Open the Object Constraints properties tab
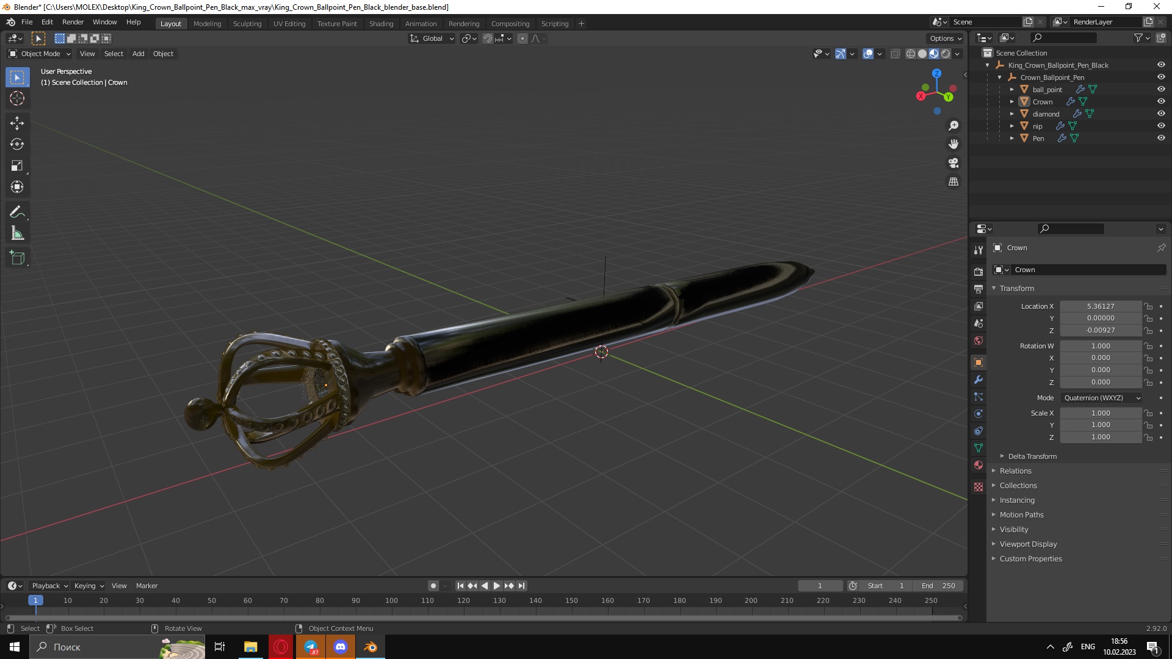This screenshot has height=659, width=1172. pyautogui.click(x=978, y=431)
